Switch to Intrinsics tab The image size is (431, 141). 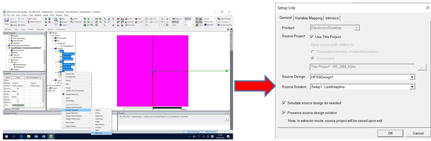click(x=332, y=18)
